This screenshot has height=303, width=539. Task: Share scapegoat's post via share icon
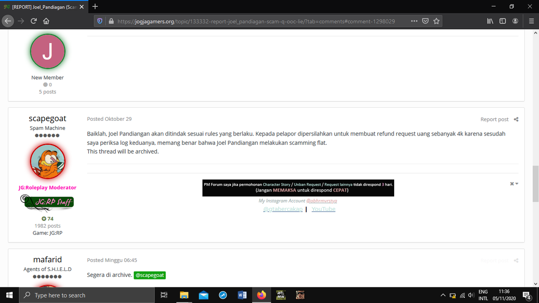[x=516, y=120]
